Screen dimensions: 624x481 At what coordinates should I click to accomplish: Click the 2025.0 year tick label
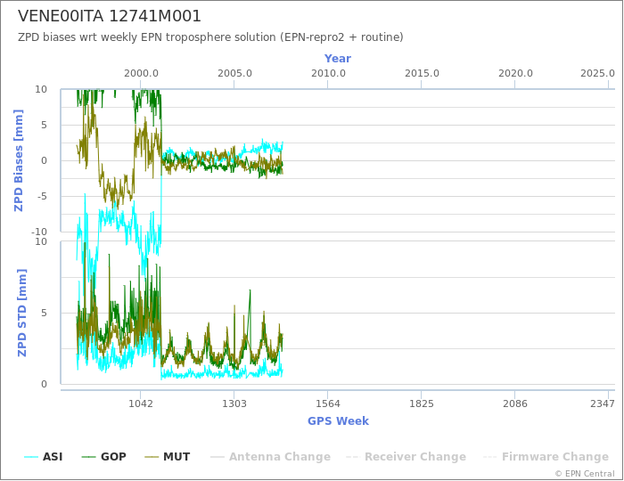coord(597,74)
